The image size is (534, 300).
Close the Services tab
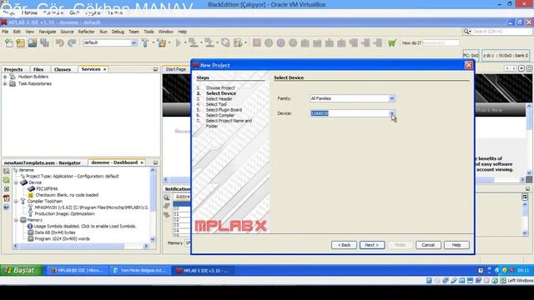click(104, 69)
